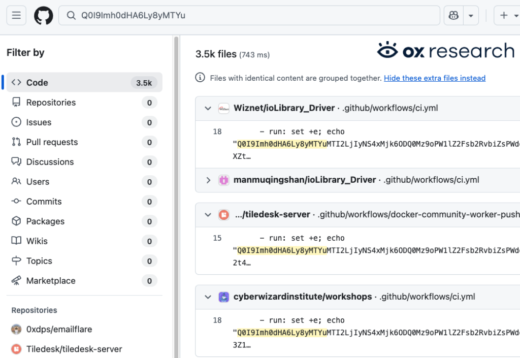Click the Repositories repo icon
Screen dimensions: 520x358
16,102
